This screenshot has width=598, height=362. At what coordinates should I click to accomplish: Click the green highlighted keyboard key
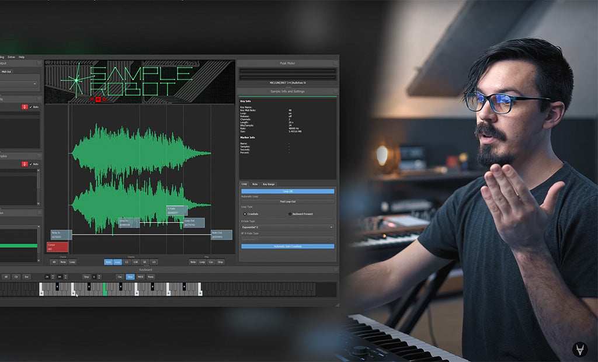tap(105, 289)
